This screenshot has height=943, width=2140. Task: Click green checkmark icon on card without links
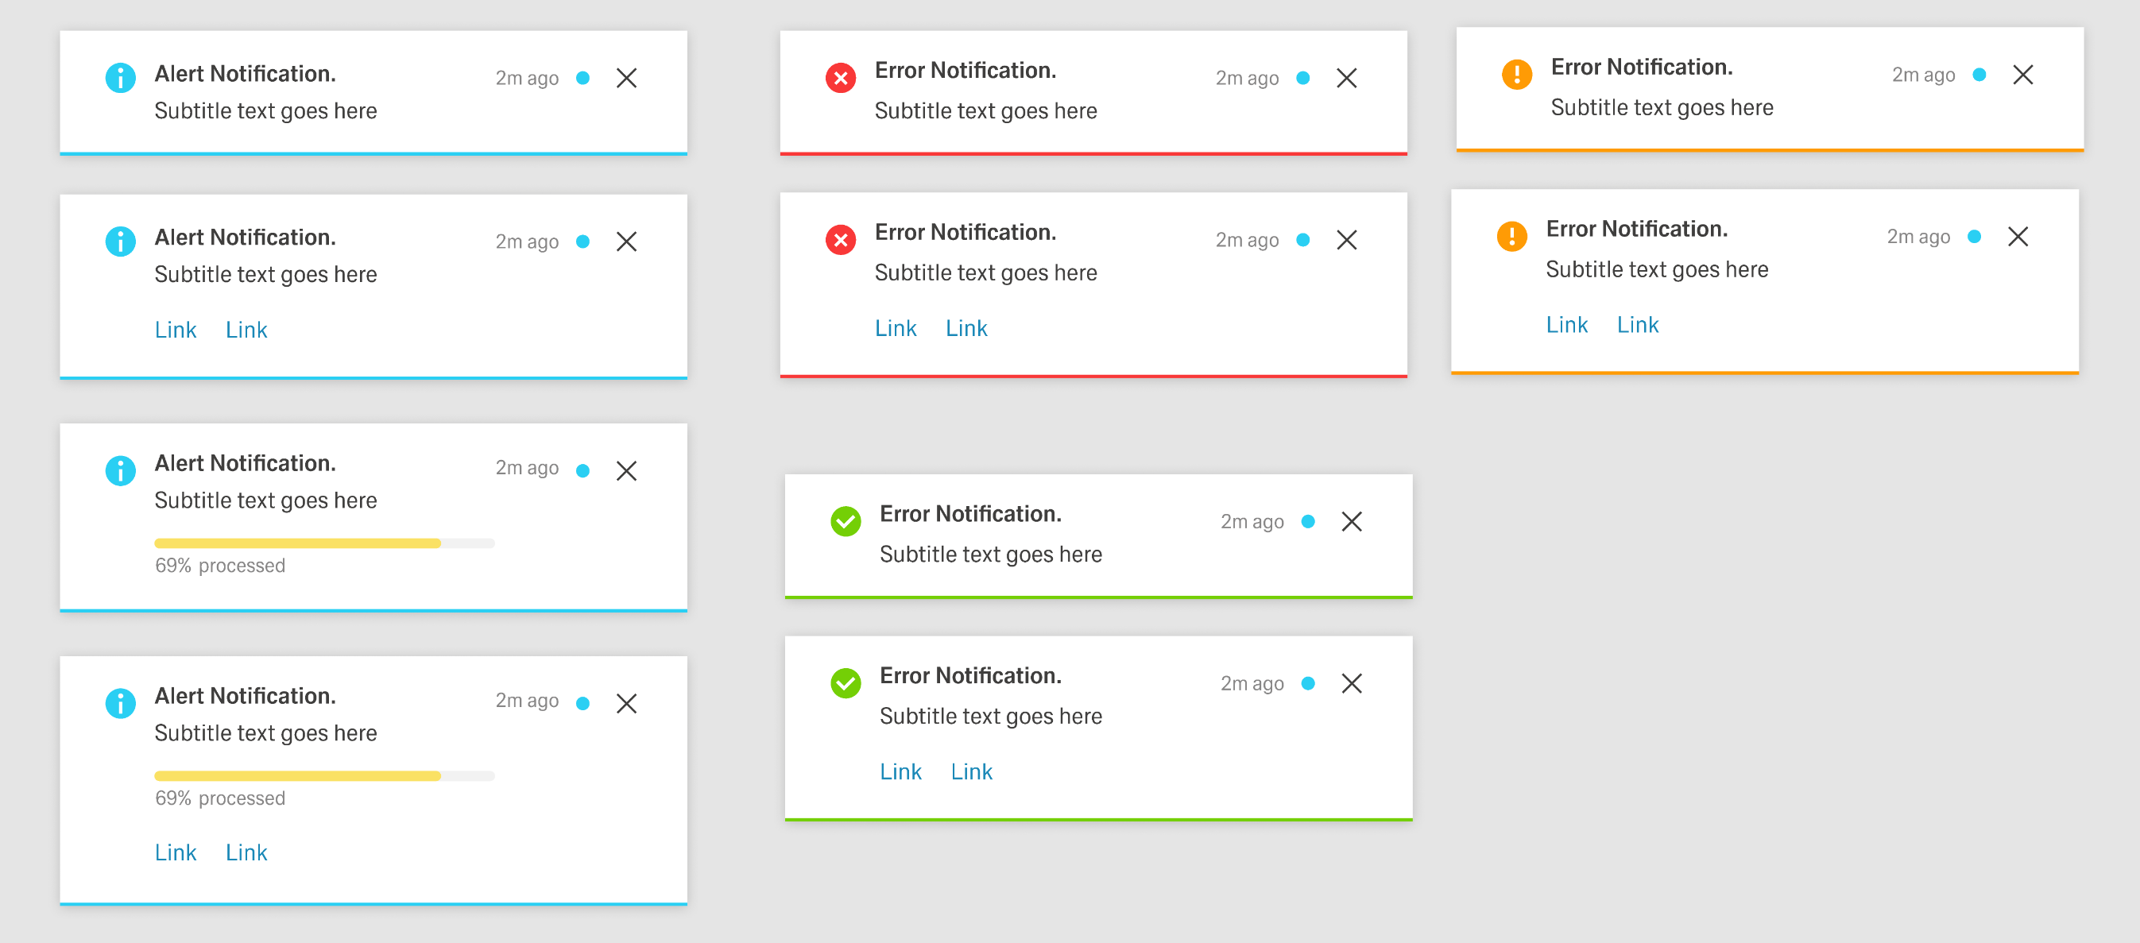[x=845, y=521]
